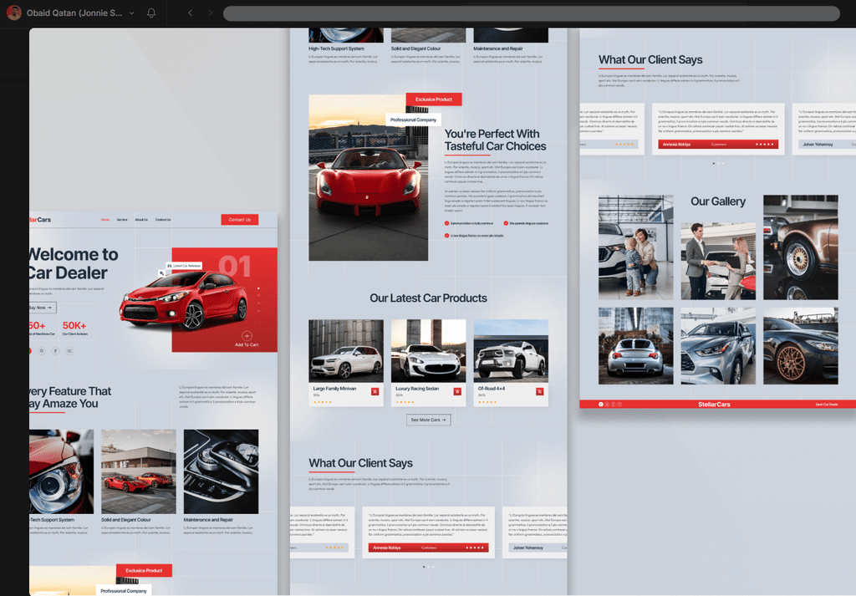This screenshot has width=856, height=596.
Task: Focus the top search bar field
Action: click(531, 13)
